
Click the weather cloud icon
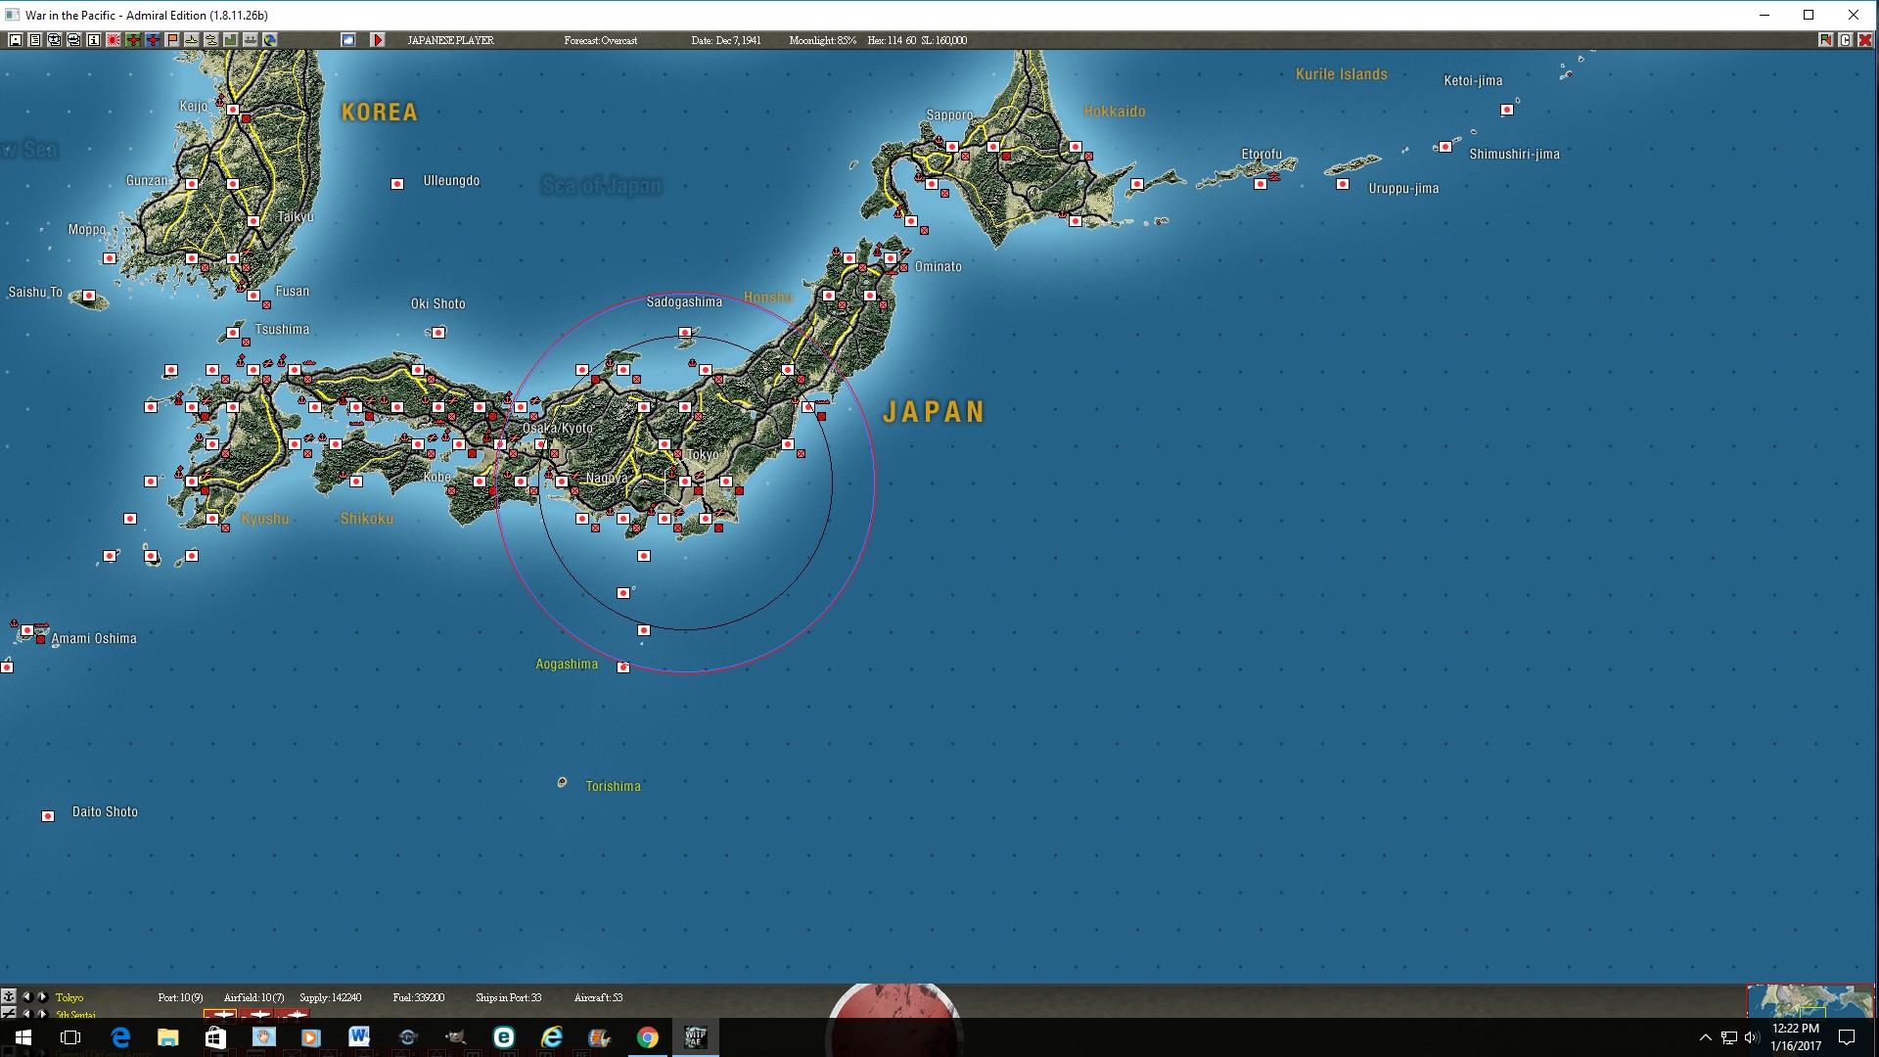347,40
